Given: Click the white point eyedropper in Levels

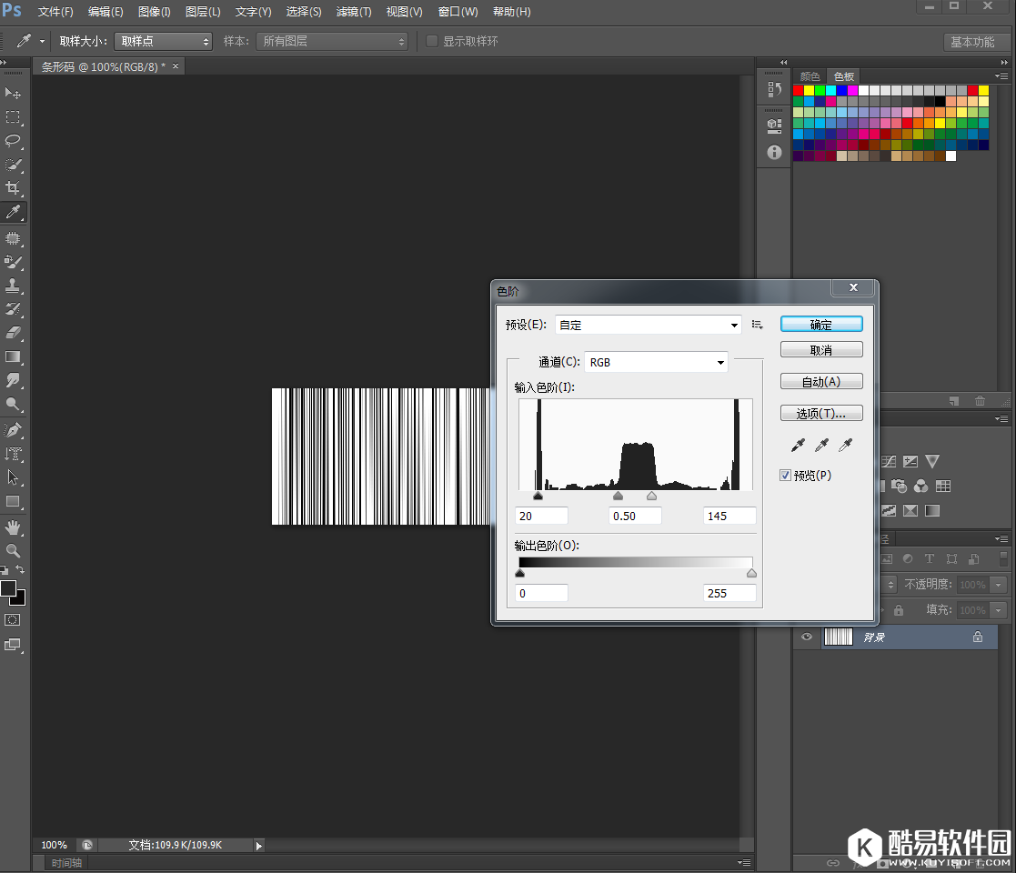Looking at the screenshot, I should (845, 445).
